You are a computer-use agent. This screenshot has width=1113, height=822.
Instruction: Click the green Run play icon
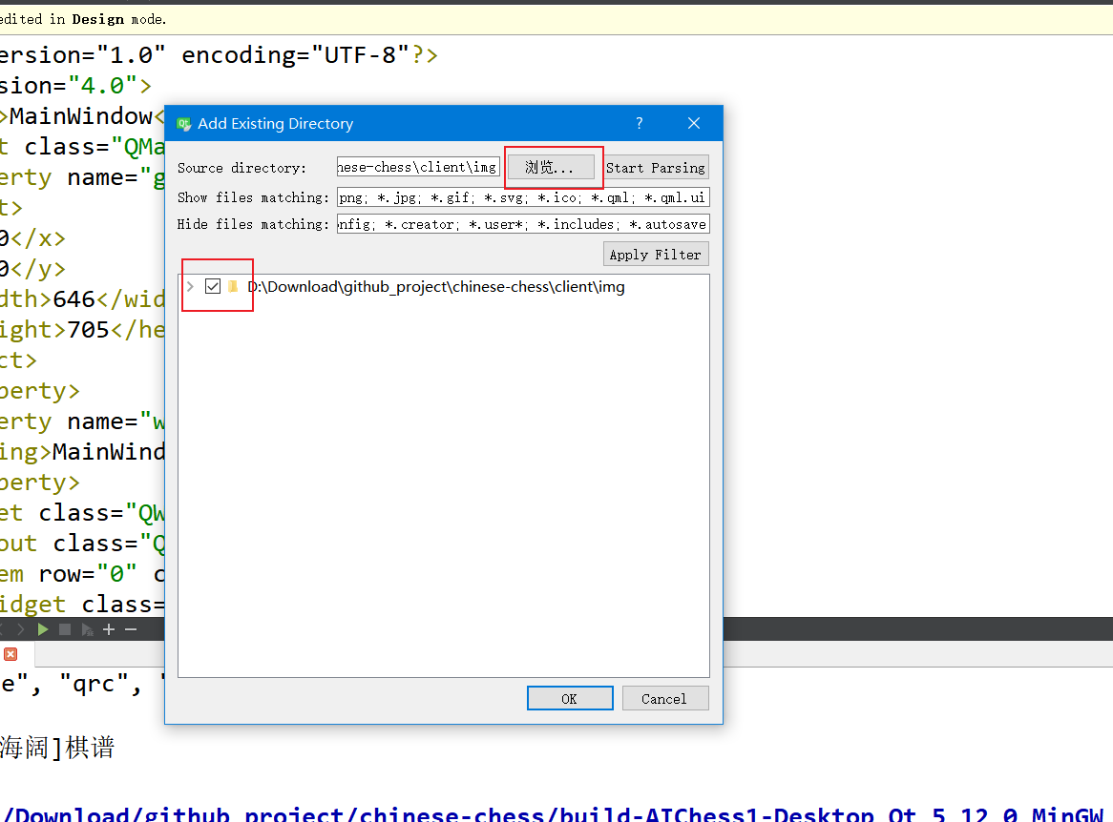pyautogui.click(x=43, y=629)
